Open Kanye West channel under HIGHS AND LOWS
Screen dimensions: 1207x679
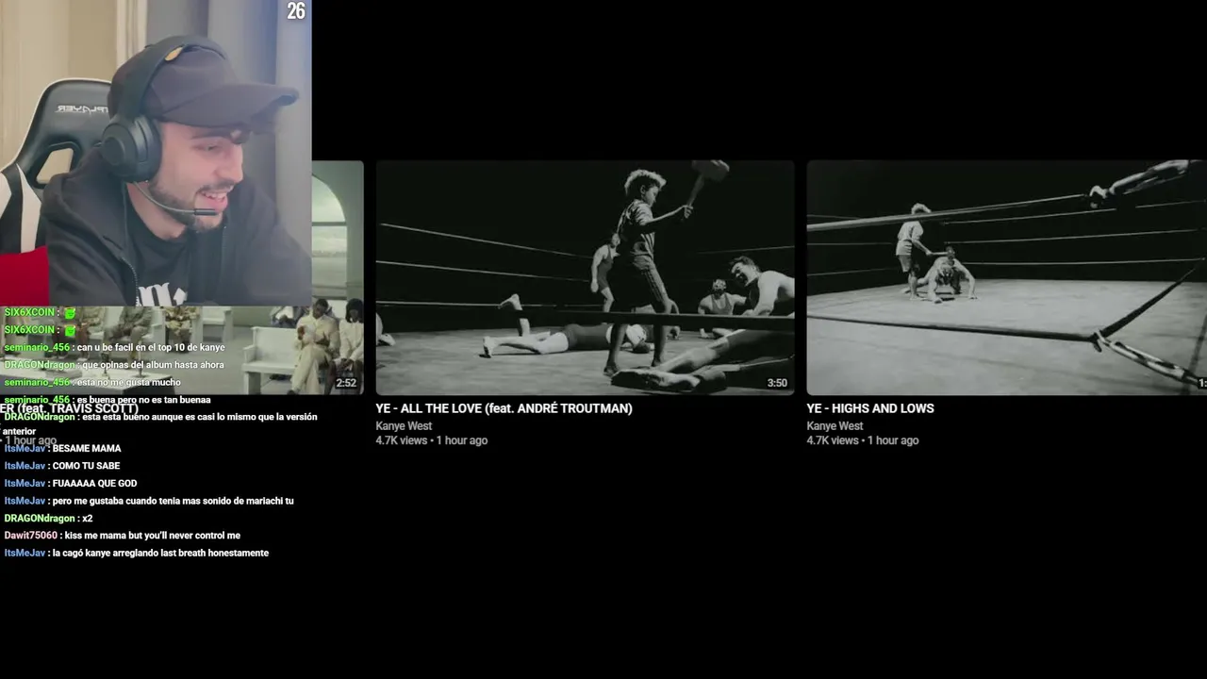pyautogui.click(x=835, y=426)
